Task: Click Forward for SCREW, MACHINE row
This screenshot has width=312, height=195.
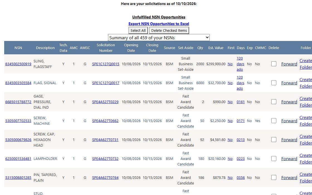Action: [289, 121]
